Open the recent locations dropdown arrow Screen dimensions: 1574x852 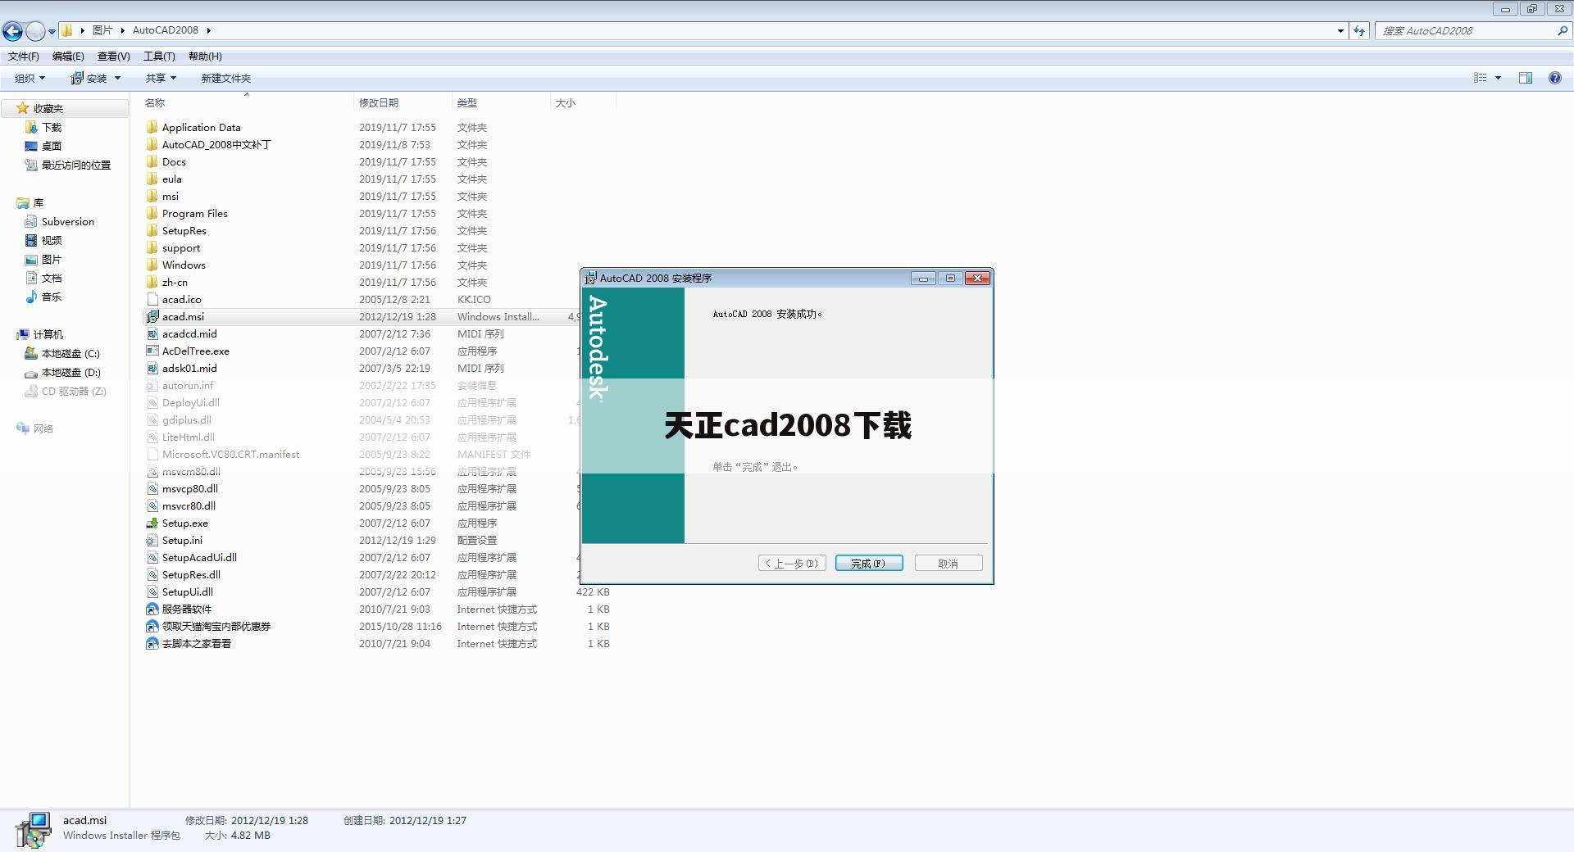pyautogui.click(x=52, y=32)
